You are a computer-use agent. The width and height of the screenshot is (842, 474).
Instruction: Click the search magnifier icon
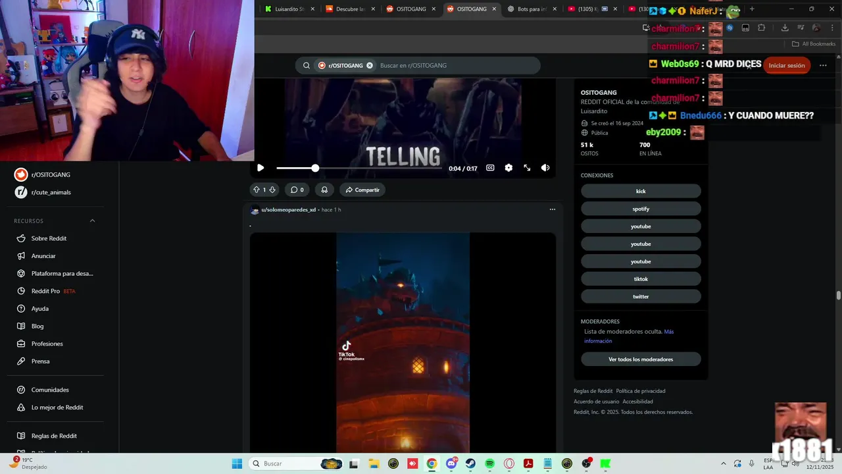(x=307, y=65)
